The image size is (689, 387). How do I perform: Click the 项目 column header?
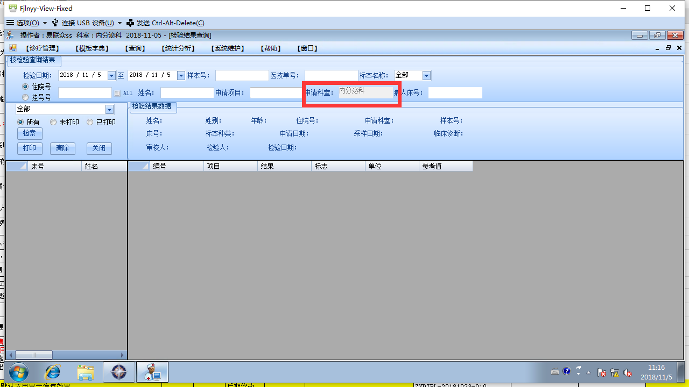coord(231,167)
